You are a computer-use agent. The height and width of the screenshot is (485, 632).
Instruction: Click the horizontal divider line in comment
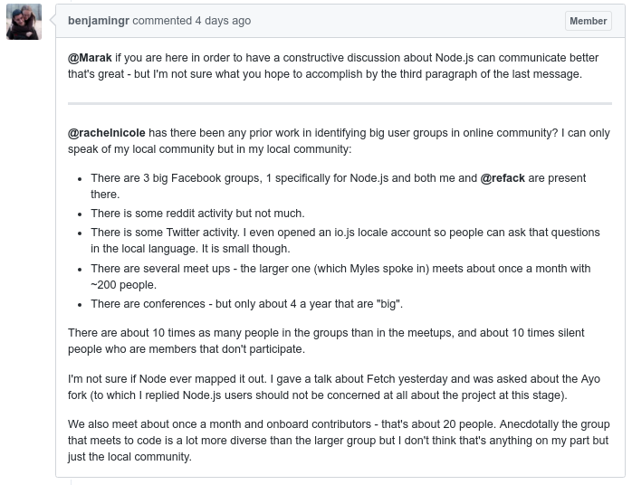(340, 103)
